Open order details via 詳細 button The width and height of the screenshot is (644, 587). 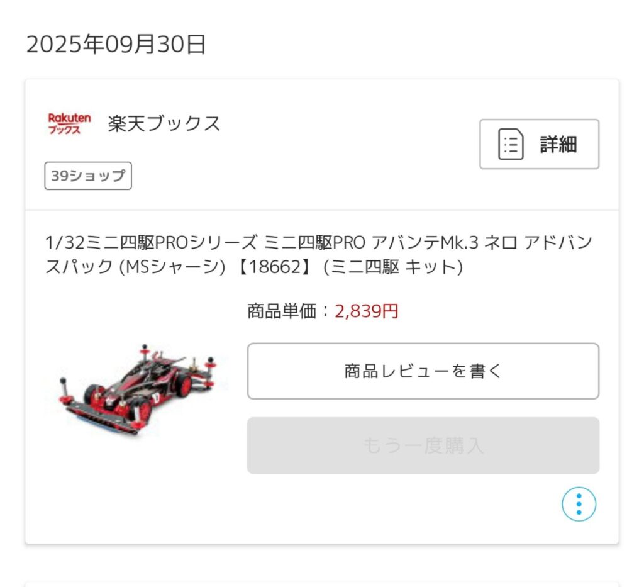pos(539,144)
